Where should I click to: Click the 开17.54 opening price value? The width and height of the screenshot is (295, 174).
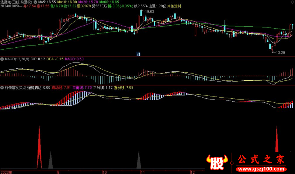tap(29, 6)
